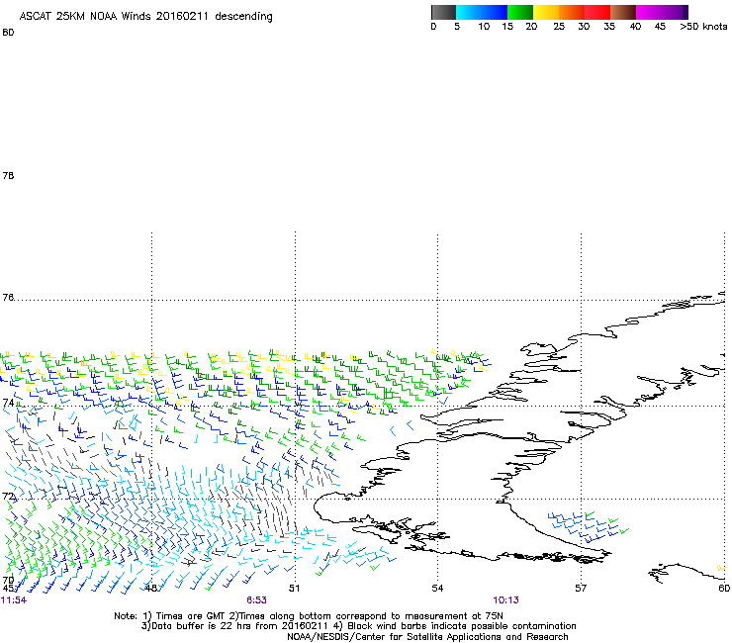Click the '40' label under the color bar
The image size is (732, 643).
pos(635,27)
